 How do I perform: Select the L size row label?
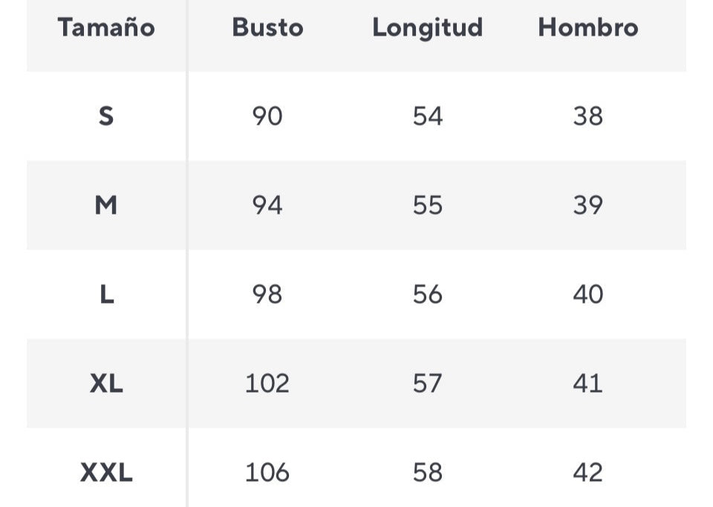pyautogui.click(x=106, y=294)
